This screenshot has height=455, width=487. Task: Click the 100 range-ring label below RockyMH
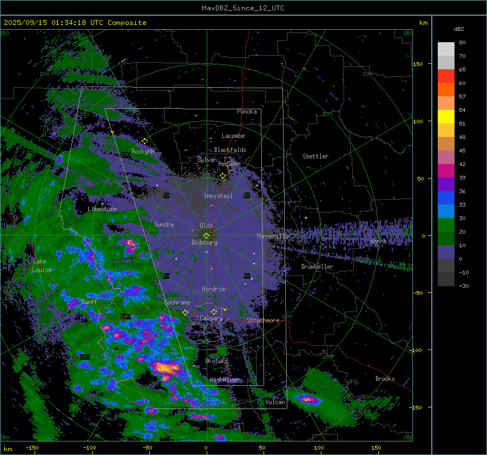point(126,154)
